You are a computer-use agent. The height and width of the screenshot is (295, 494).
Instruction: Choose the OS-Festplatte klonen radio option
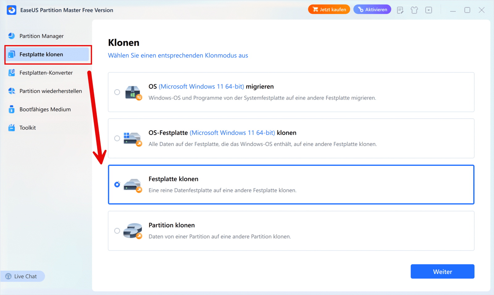pos(117,138)
